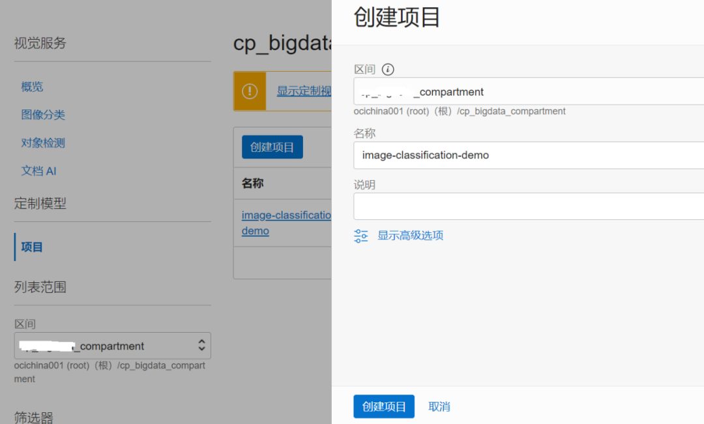Open 文档 AI in the sidebar
The height and width of the screenshot is (424, 704).
click(x=38, y=171)
